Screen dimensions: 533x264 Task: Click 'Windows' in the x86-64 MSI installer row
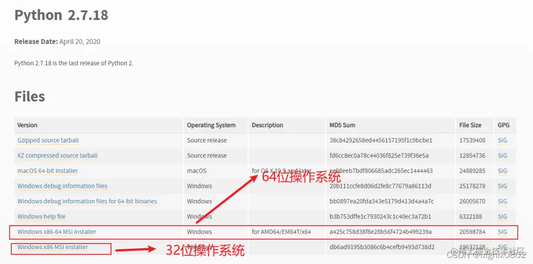(x=199, y=232)
